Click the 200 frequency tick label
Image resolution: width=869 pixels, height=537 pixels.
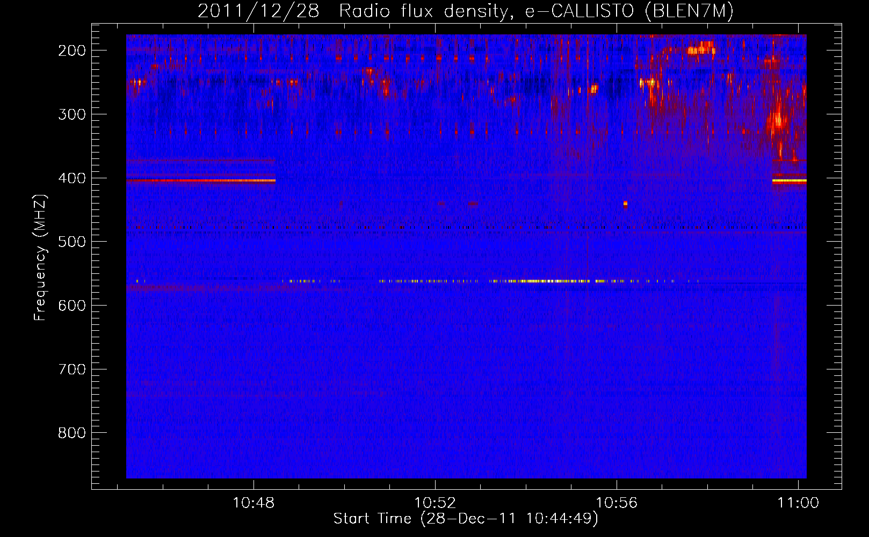[72, 50]
